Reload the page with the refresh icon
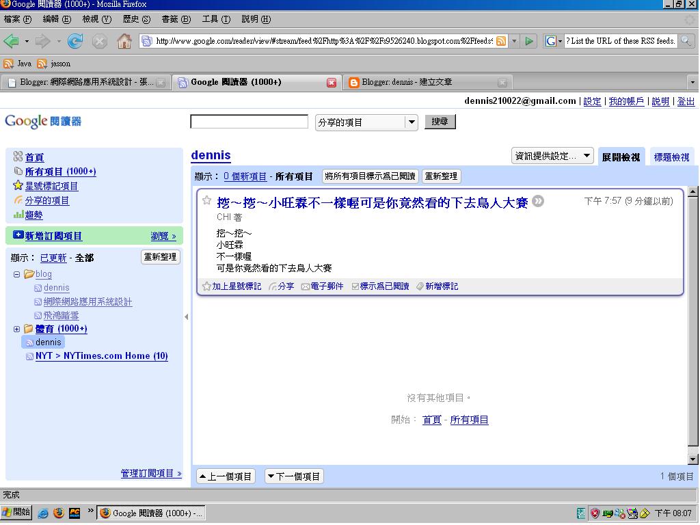 coord(75,42)
